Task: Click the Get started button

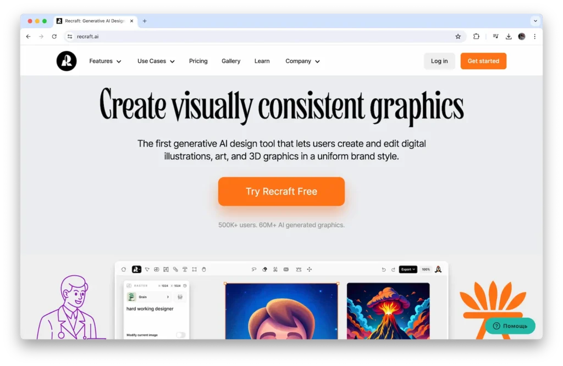Action: (483, 61)
